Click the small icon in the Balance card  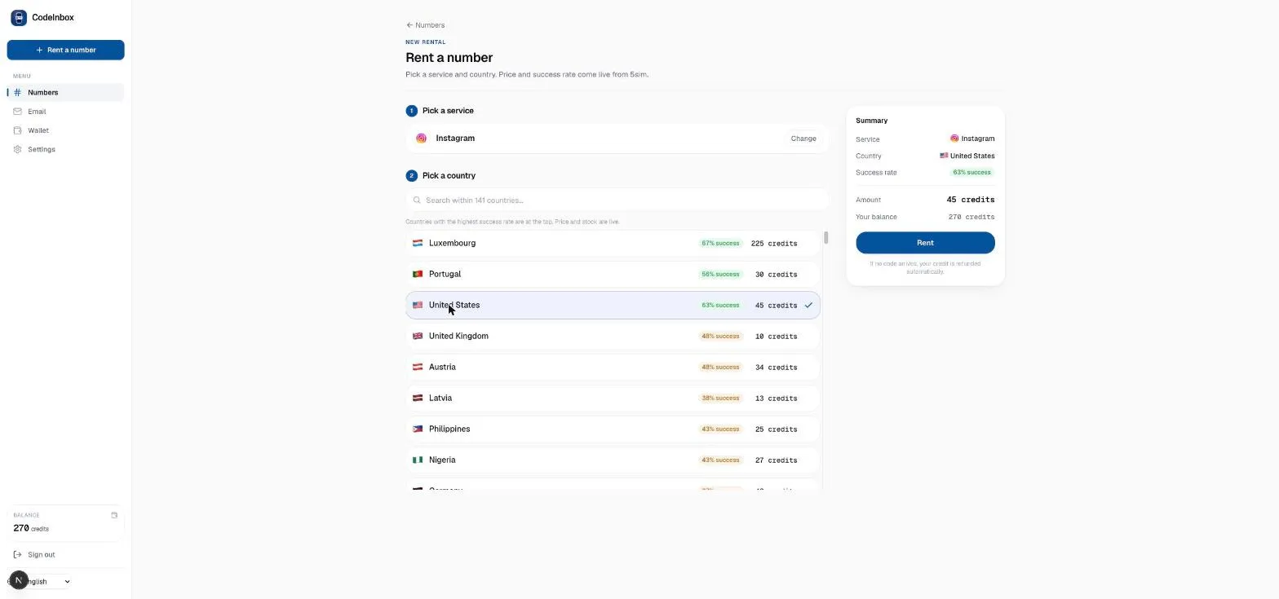(114, 515)
